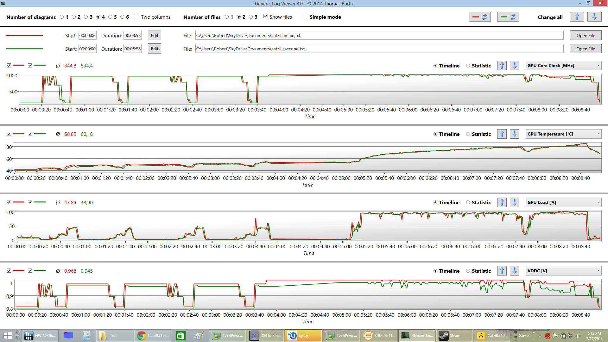Move GPU Load diagram up

pyautogui.click(x=502, y=202)
